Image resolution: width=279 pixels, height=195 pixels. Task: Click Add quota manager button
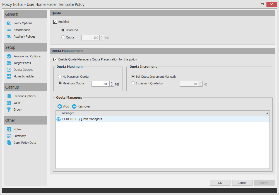[63, 106]
